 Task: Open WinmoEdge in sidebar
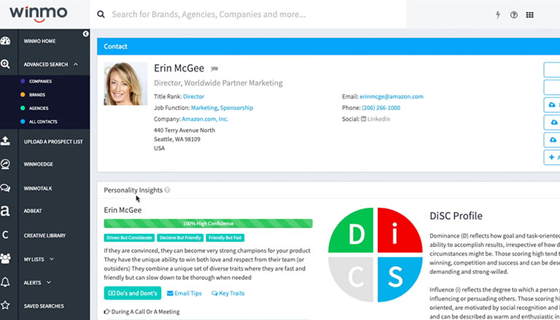(38, 164)
